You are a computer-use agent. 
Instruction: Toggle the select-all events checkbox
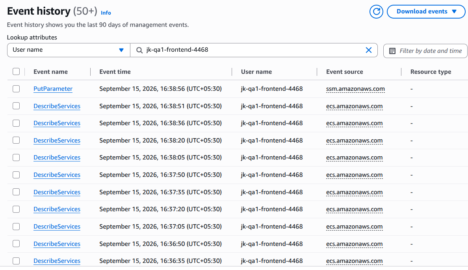tap(16, 72)
